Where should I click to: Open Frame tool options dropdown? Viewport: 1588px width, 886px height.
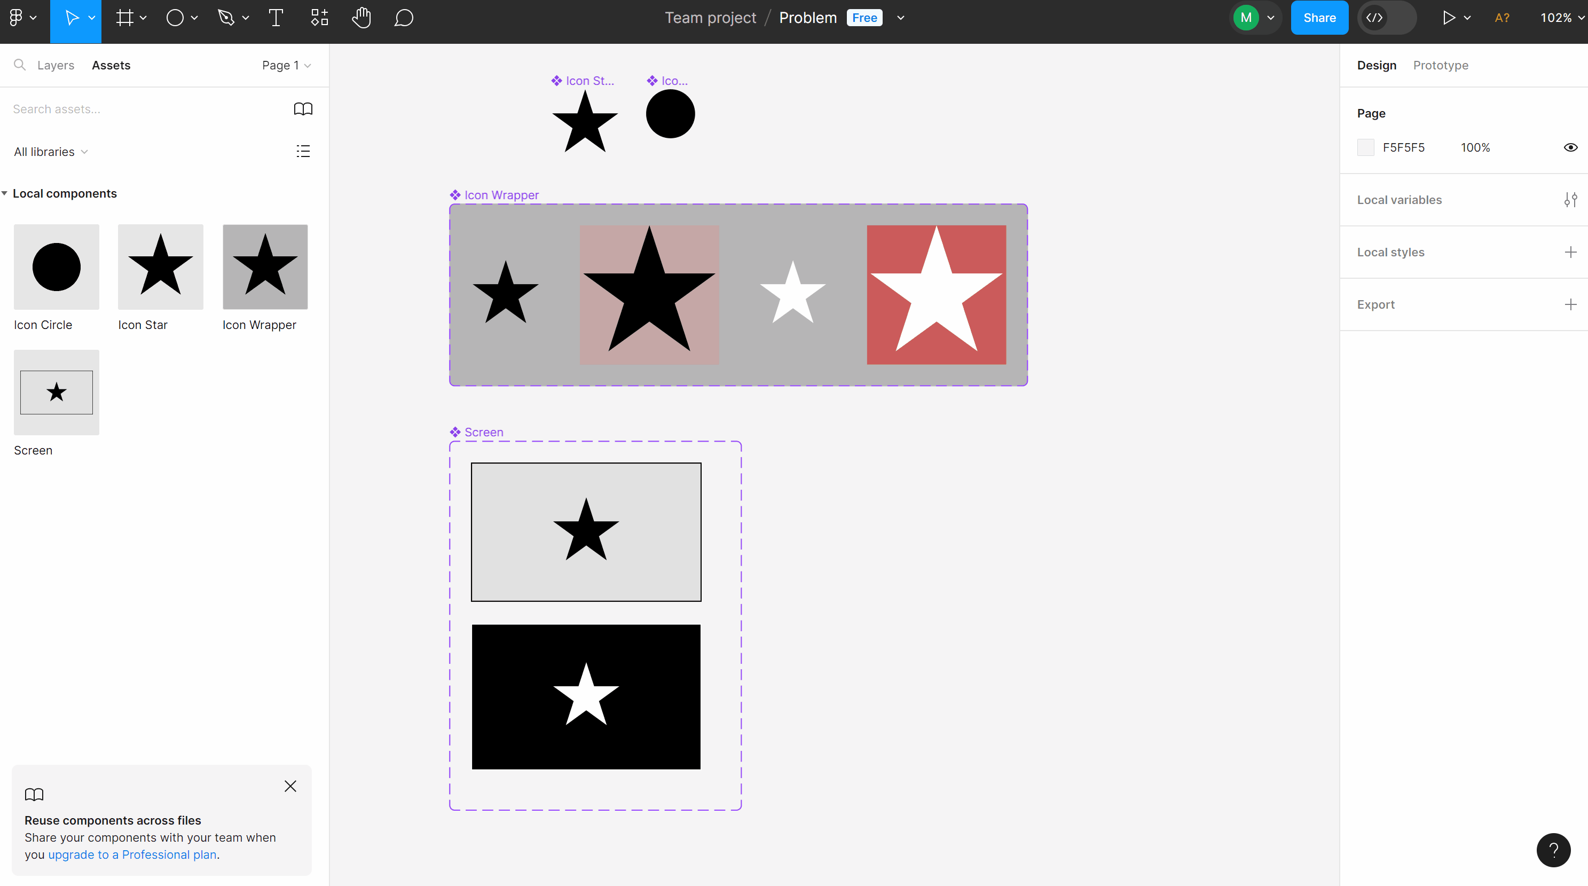coord(143,18)
